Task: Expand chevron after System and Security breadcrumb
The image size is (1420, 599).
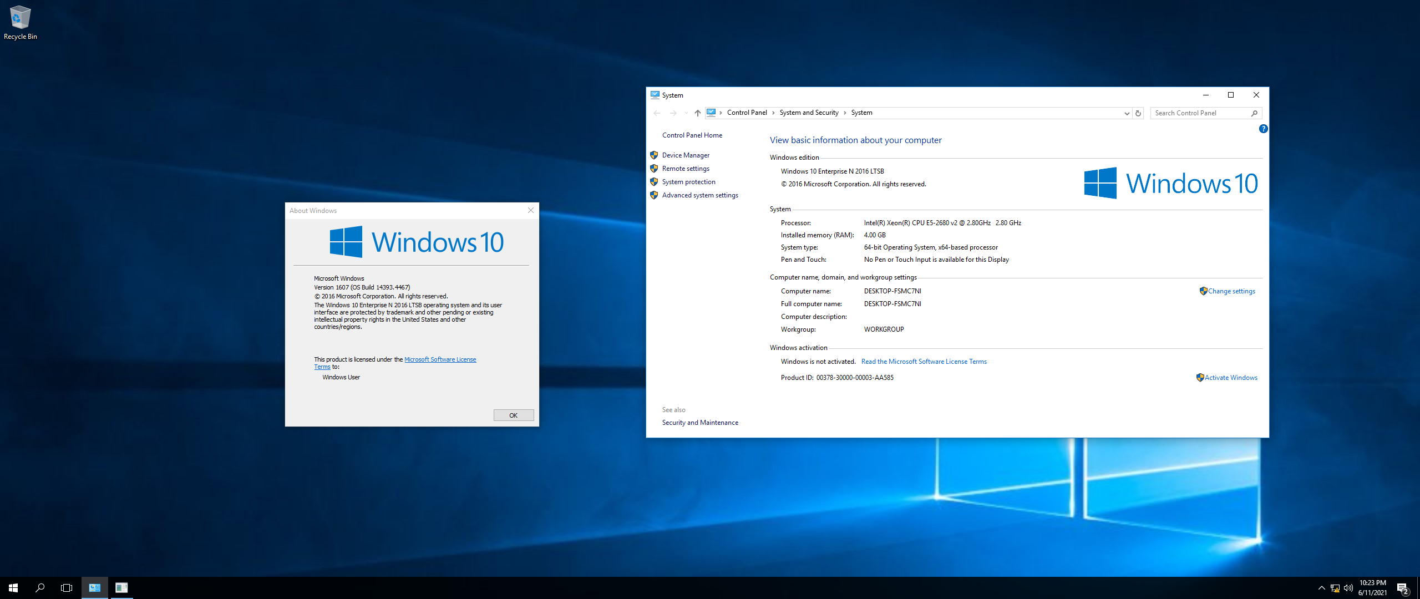Action: click(845, 113)
